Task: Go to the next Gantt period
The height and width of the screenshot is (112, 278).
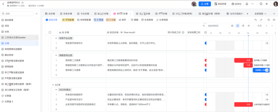Action: [x=272, y=26]
